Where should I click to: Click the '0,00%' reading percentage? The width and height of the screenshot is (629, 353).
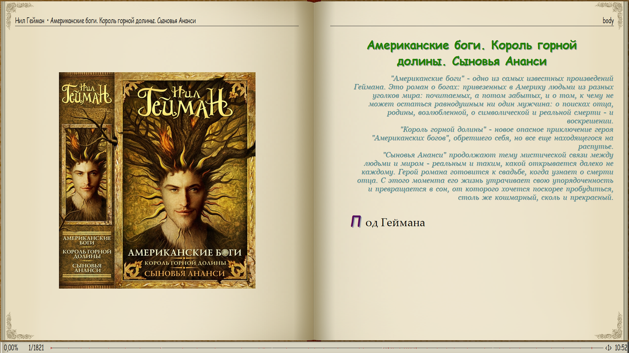pyautogui.click(x=10, y=348)
